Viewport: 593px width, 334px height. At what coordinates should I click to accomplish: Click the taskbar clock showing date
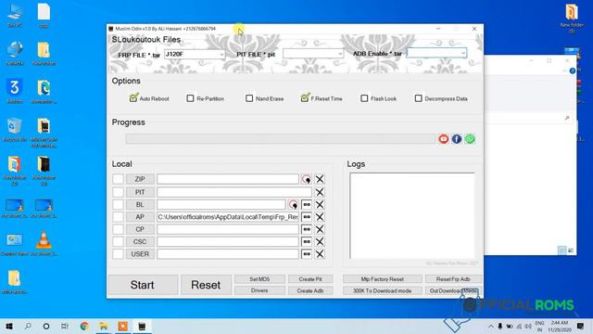point(560,326)
